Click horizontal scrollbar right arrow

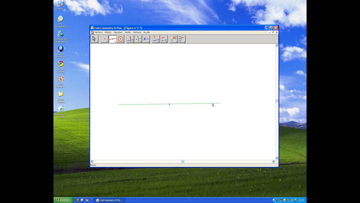click(273, 161)
